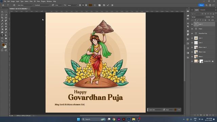Select the Pen tool
217x122 pixels.
(6, 33)
